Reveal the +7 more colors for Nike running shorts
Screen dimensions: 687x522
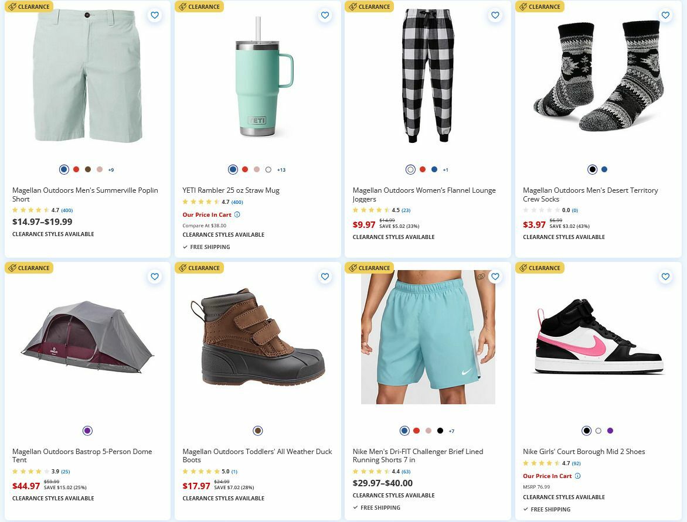[x=451, y=431]
